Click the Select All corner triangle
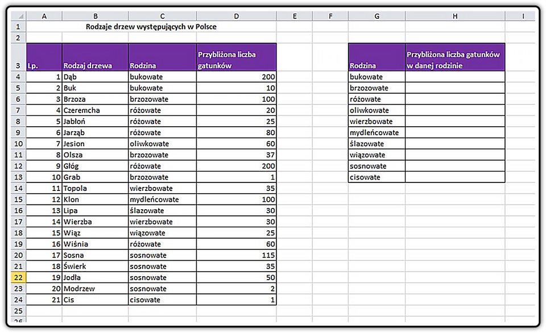The width and height of the screenshot is (546, 333). (19, 16)
